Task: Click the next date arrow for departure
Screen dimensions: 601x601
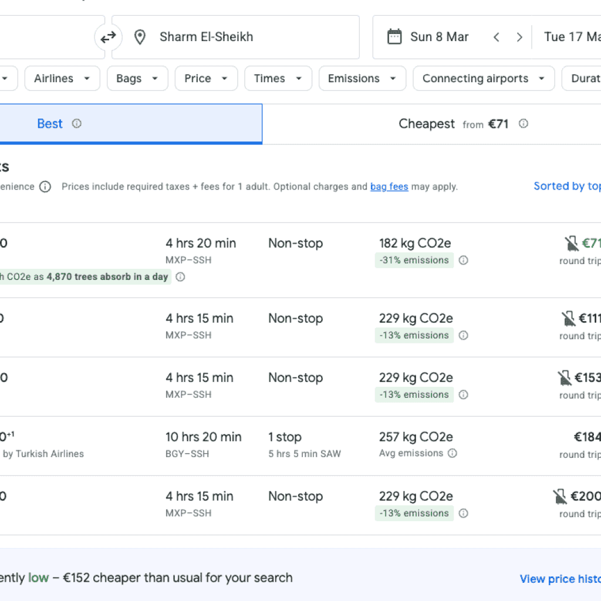Action: [x=519, y=37]
